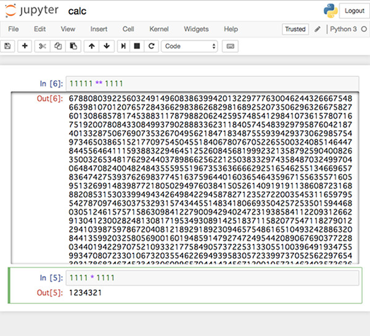Expand the Code cell type dropdown
This screenshot has height=336, width=370.
pyautogui.click(x=190, y=46)
